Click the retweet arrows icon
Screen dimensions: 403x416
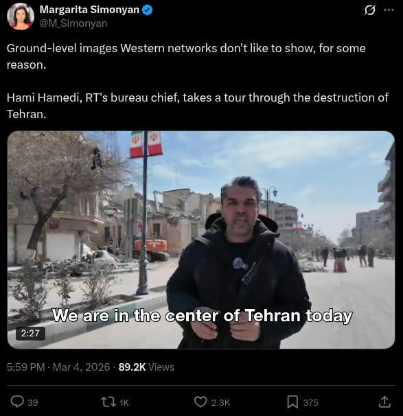point(108,402)
